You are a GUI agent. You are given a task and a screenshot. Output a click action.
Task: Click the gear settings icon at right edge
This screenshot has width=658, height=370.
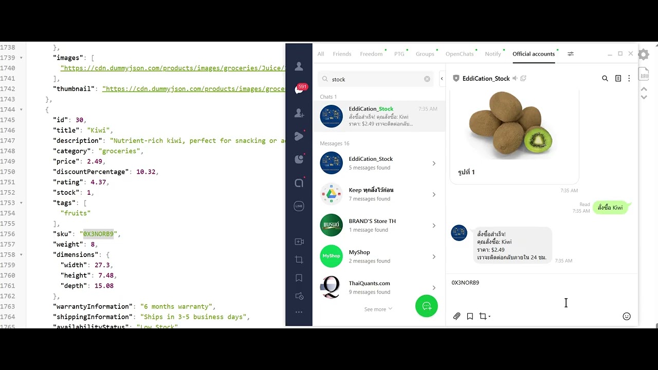pos(644,54)
